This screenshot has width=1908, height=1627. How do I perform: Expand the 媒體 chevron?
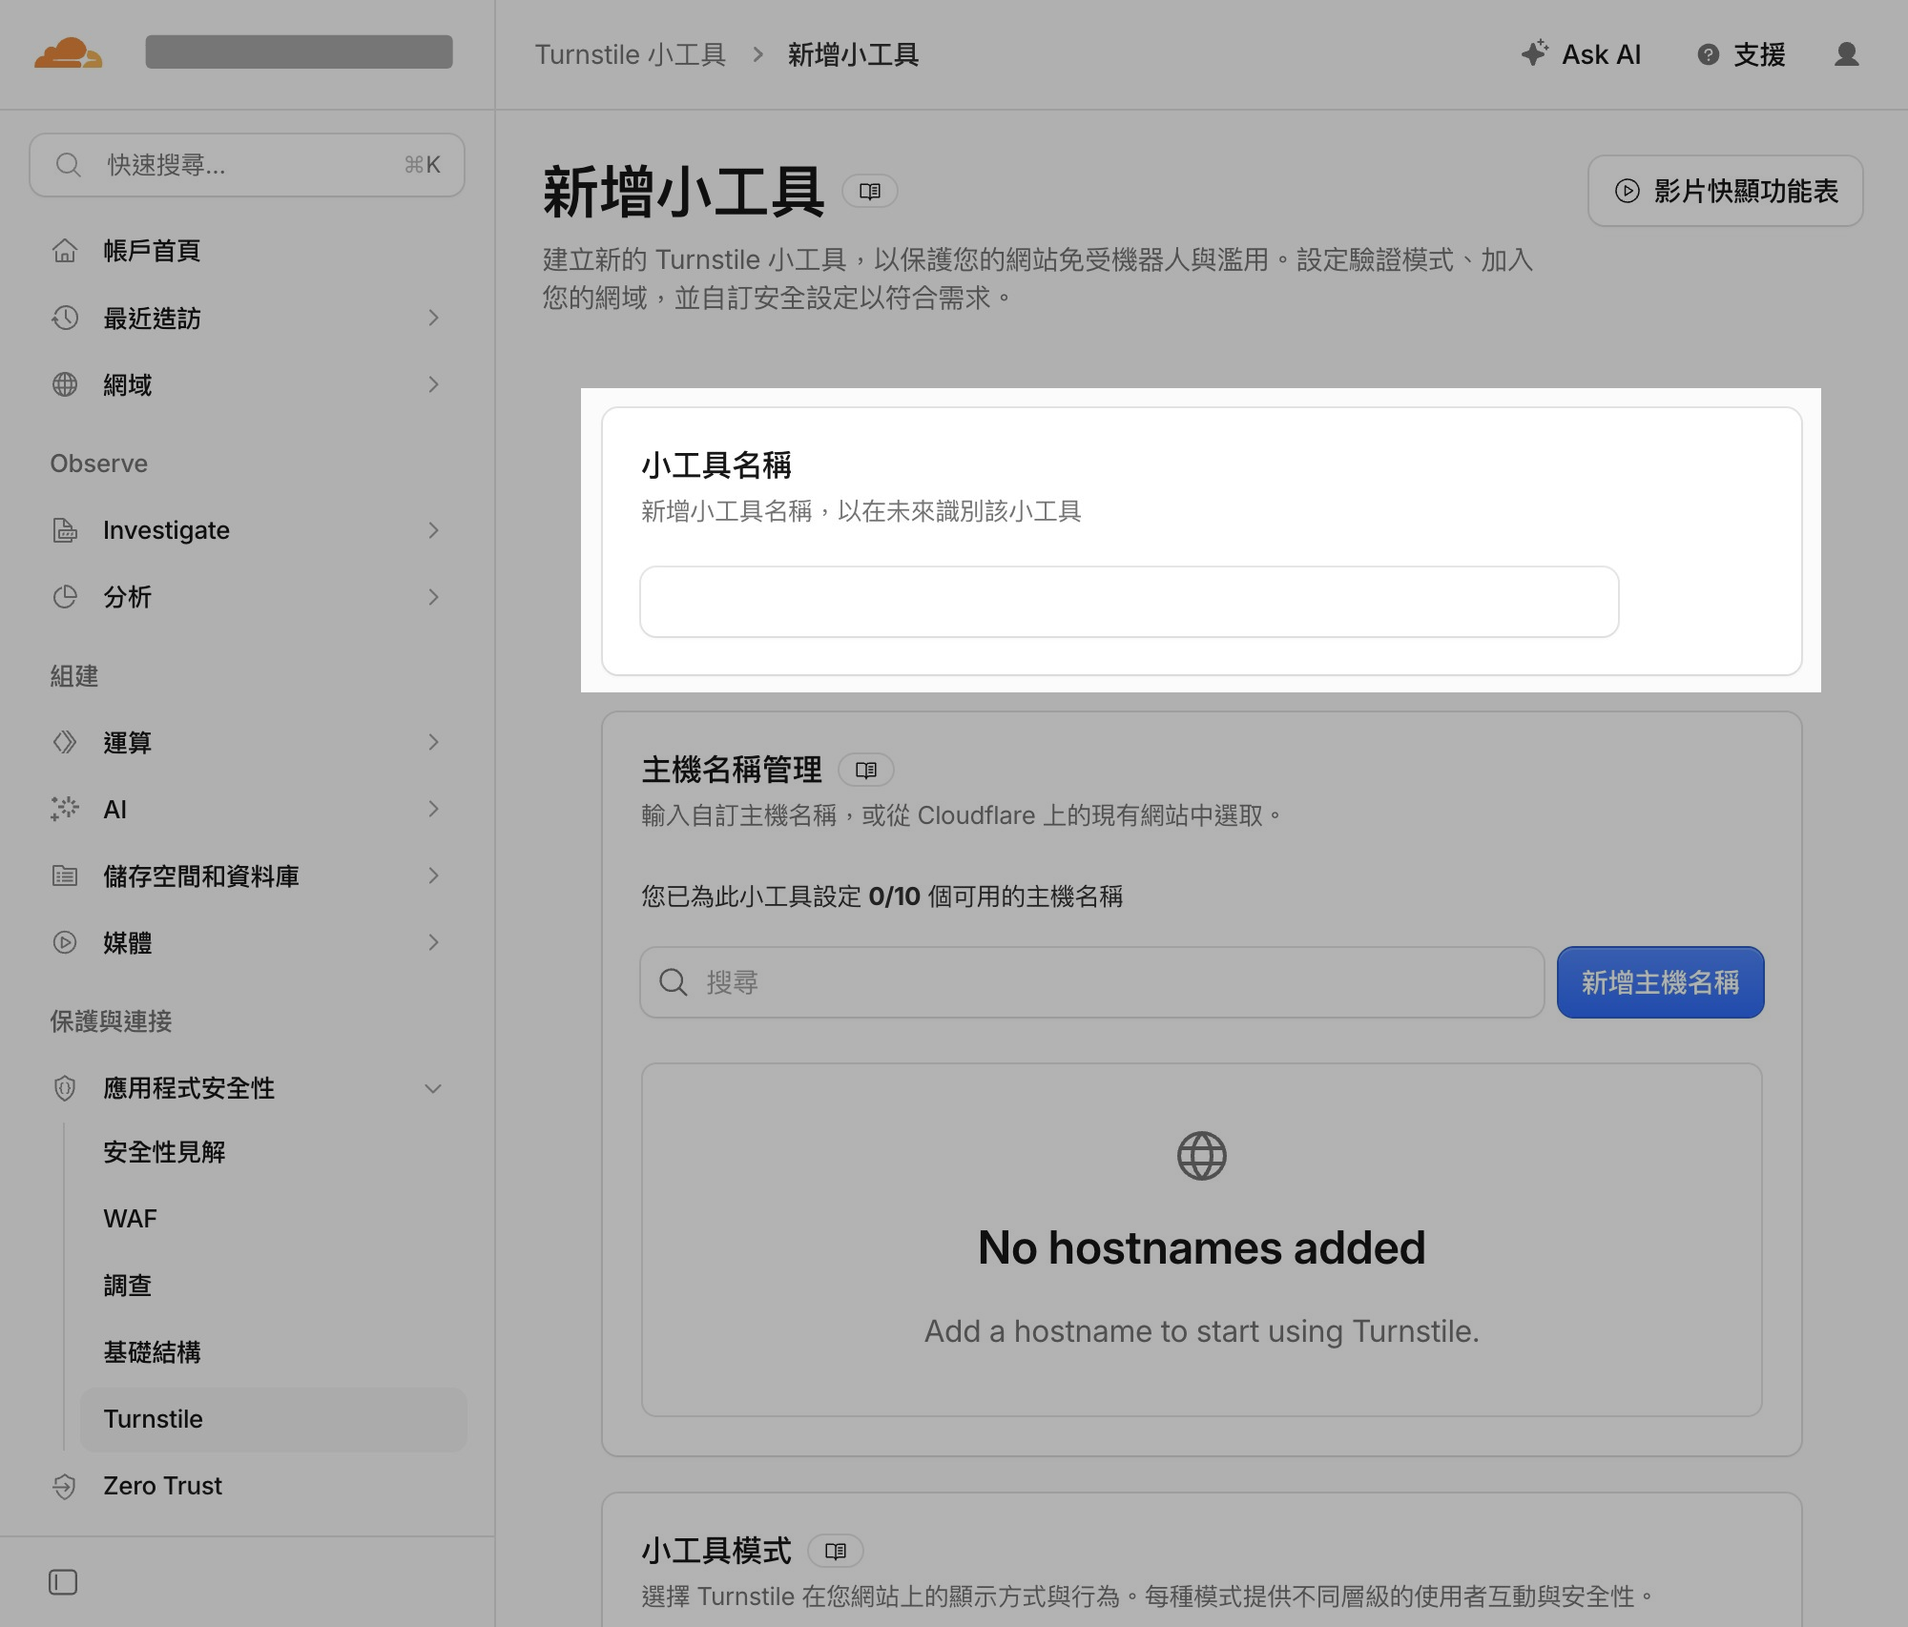tap(434, 942)
